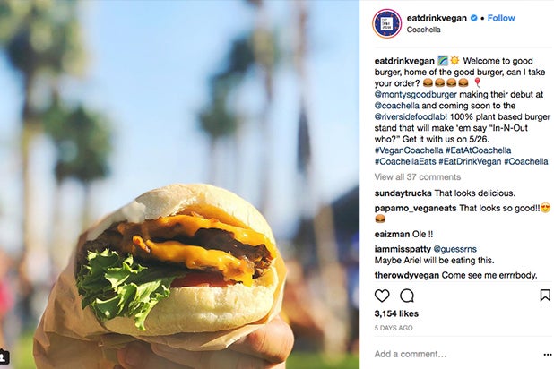Like the post with the heart icon
The width and height of the screenshot is (554, 369).
pos(382,296)
